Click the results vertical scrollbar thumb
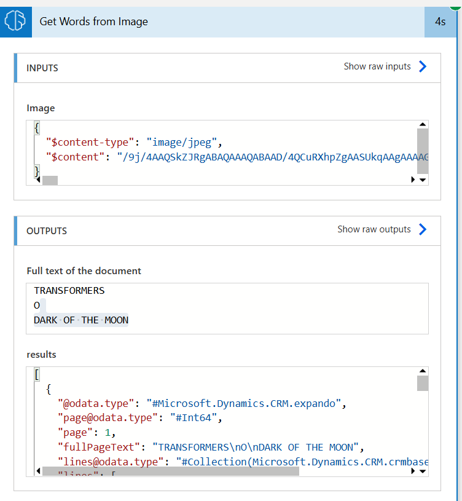This screenshot has height=501, width=462. click(x=423, y=383)
